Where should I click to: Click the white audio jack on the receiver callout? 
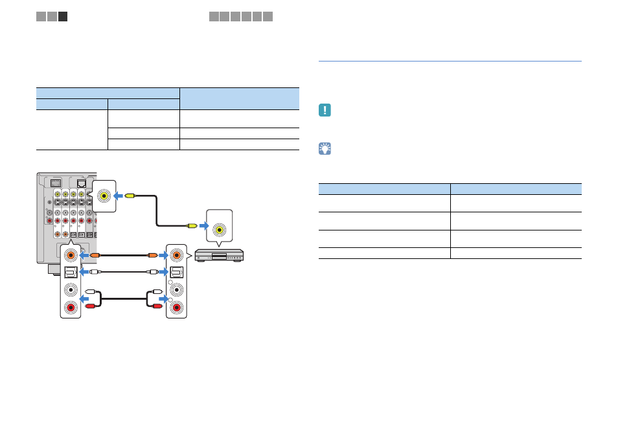(x=71, y=290)
